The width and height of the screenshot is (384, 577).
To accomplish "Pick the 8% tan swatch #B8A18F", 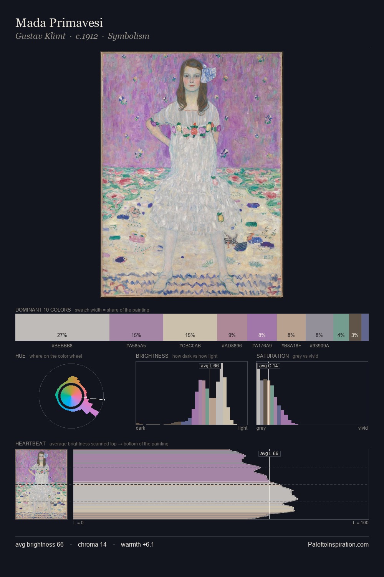I will click(291, 327).
